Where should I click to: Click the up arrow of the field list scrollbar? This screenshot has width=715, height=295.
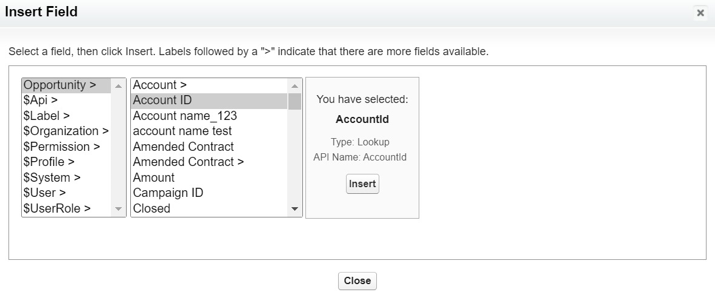coord(294,86)
